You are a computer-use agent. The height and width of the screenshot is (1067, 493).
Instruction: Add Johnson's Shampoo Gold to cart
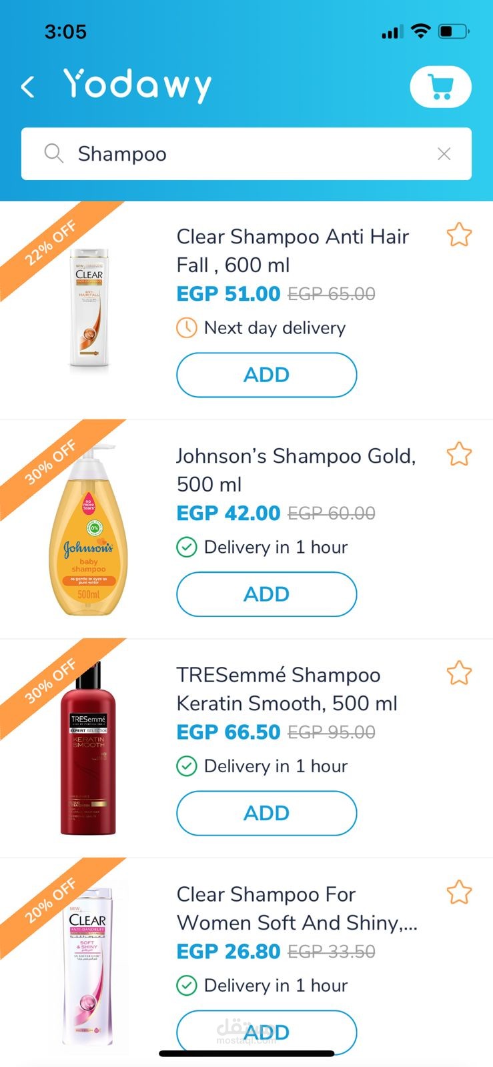coord(266,594)
